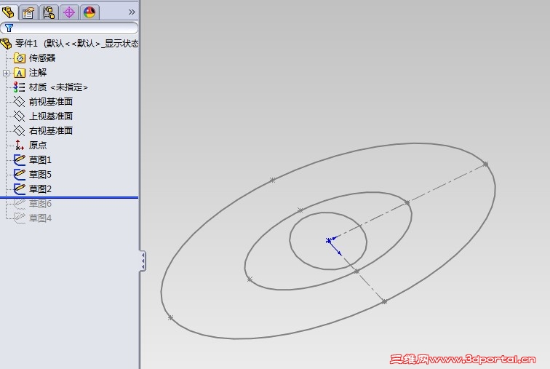Click the 草图2 sketch icon
550x369 pixels.
click(x=20, y=189)
